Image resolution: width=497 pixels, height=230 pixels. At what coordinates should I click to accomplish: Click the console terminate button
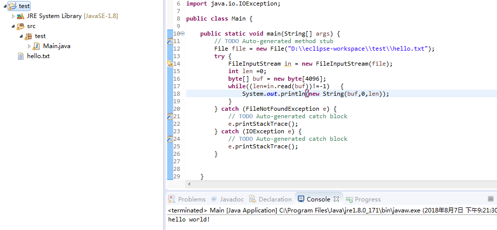(490, 199)
